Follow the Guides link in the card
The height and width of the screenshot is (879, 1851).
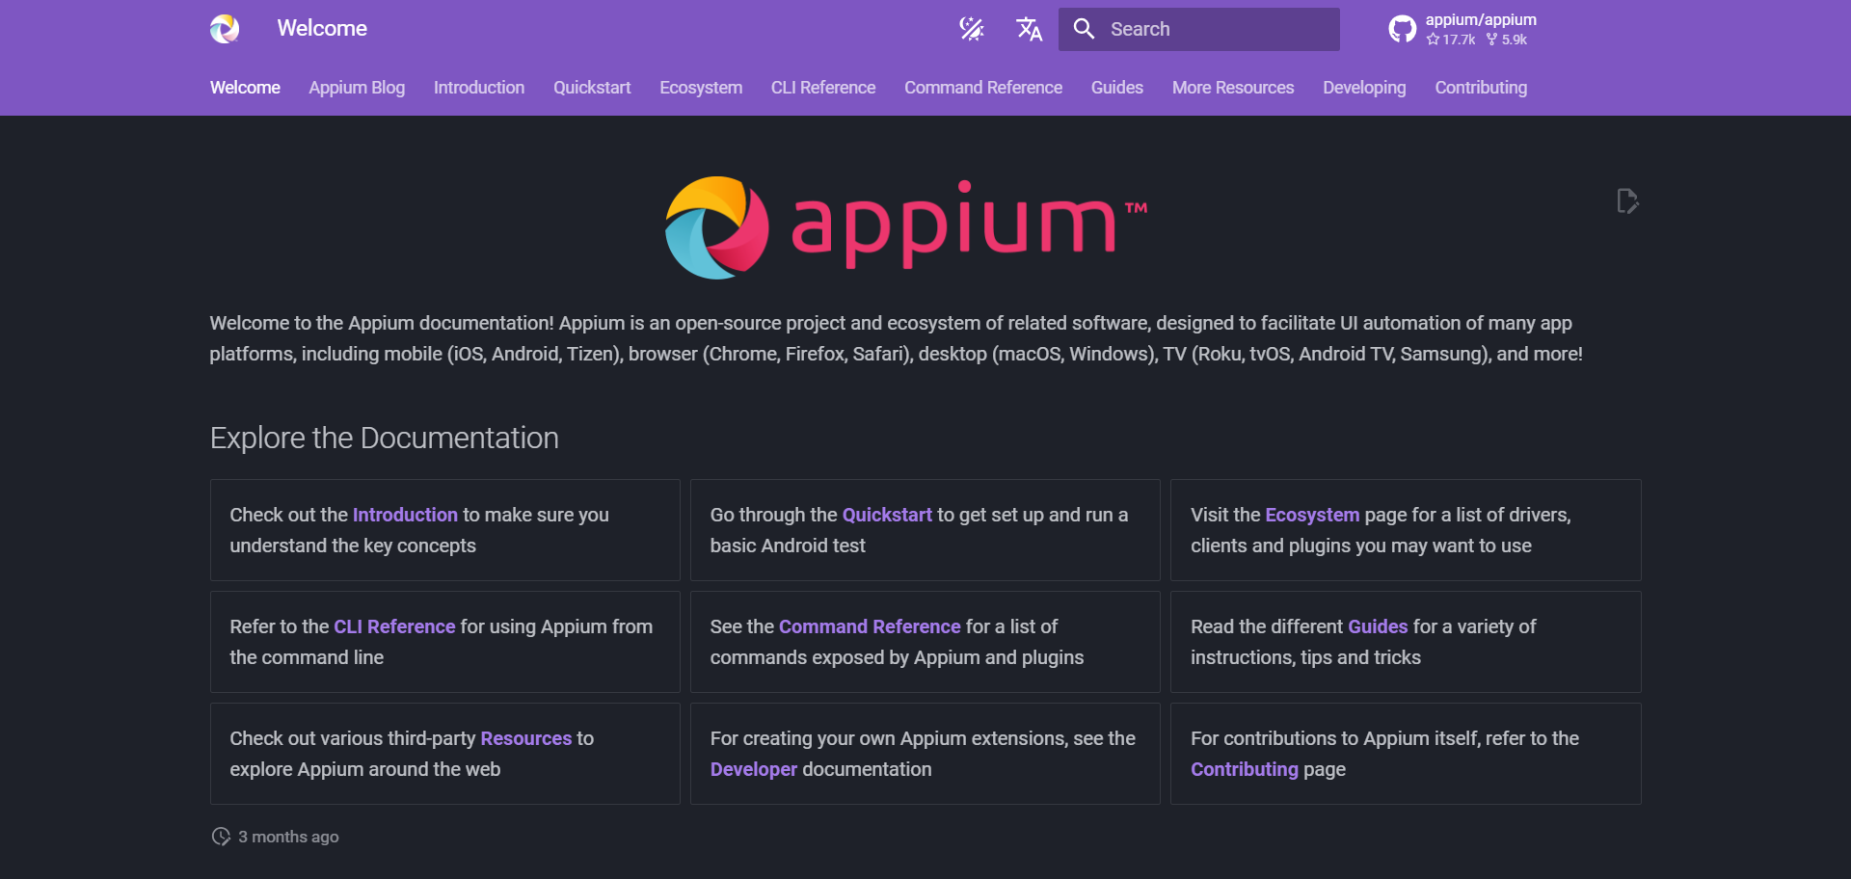1378,626
